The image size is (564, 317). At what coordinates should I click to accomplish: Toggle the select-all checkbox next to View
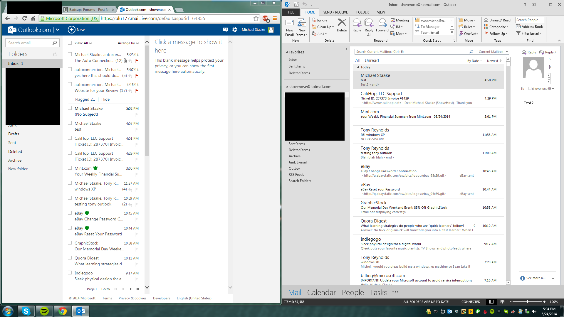(x=70, y=43)
